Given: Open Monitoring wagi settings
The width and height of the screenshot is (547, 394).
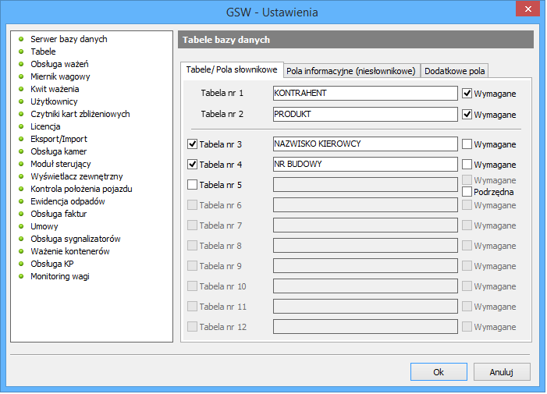Looking at the screenshot, I should click(60, 276).
